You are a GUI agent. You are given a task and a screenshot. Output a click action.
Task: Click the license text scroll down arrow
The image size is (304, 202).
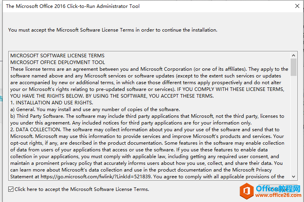click(294, 176)
